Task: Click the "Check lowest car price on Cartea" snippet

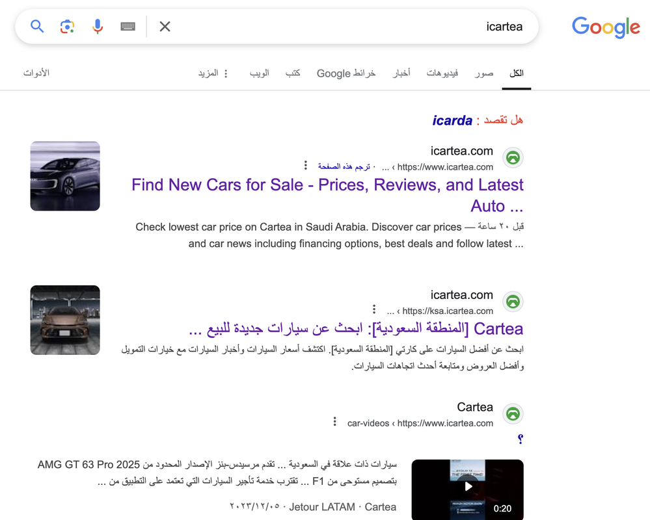Action: (x=330, y=235)
